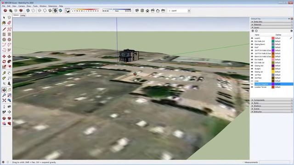Open the Extensions menu
This screenshot has height=165, width=294.
[x=53, y=6]
